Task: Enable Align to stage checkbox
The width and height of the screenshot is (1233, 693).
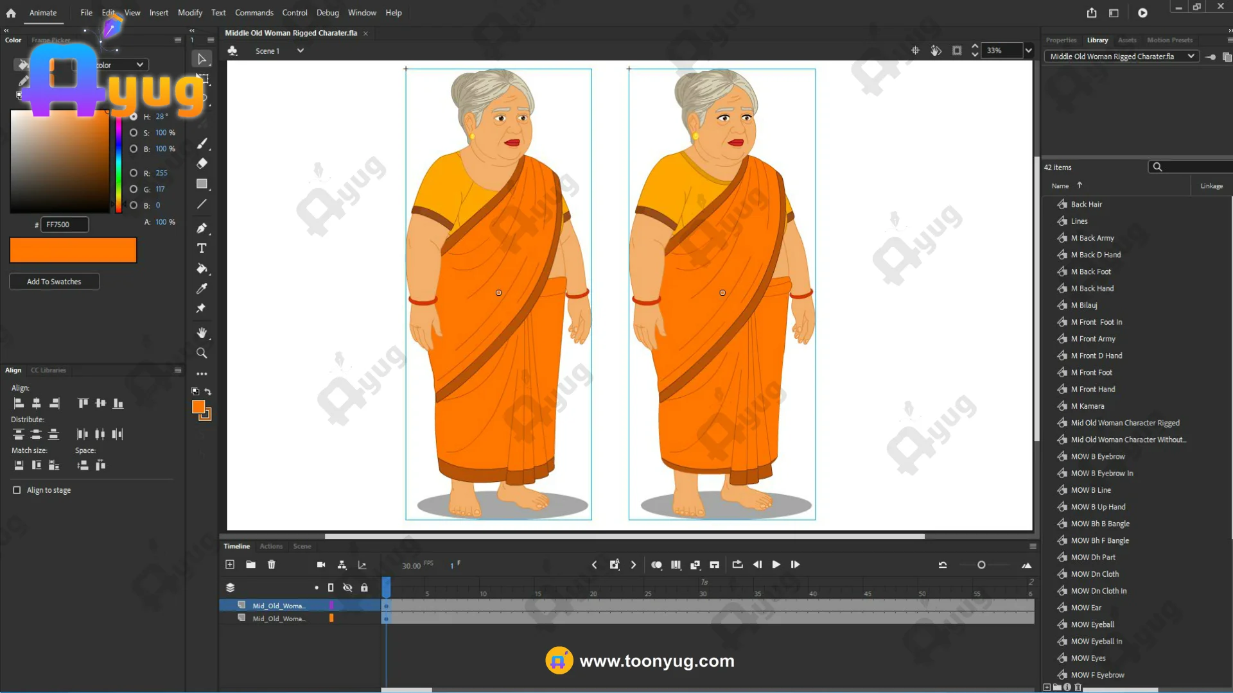Action: pos(17,490)
